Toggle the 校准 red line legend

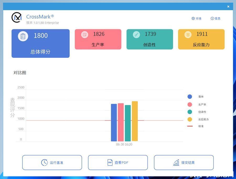click(x=190, y=126)
